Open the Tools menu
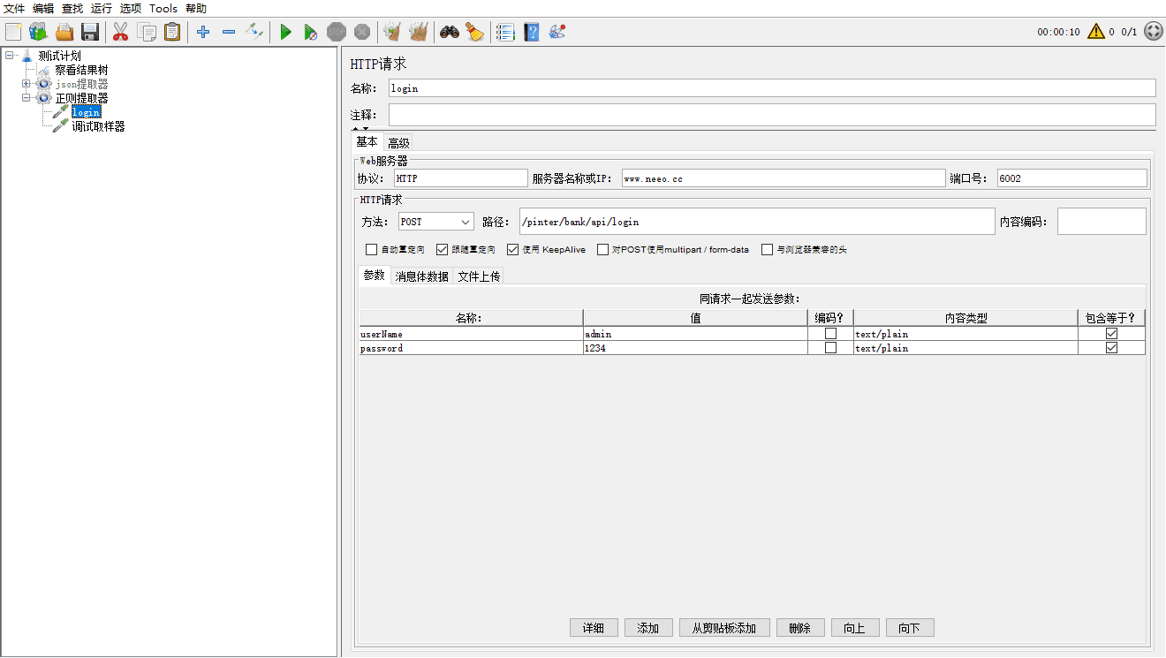This screenshot has height=658, width=1166. [x=163, y=8]
